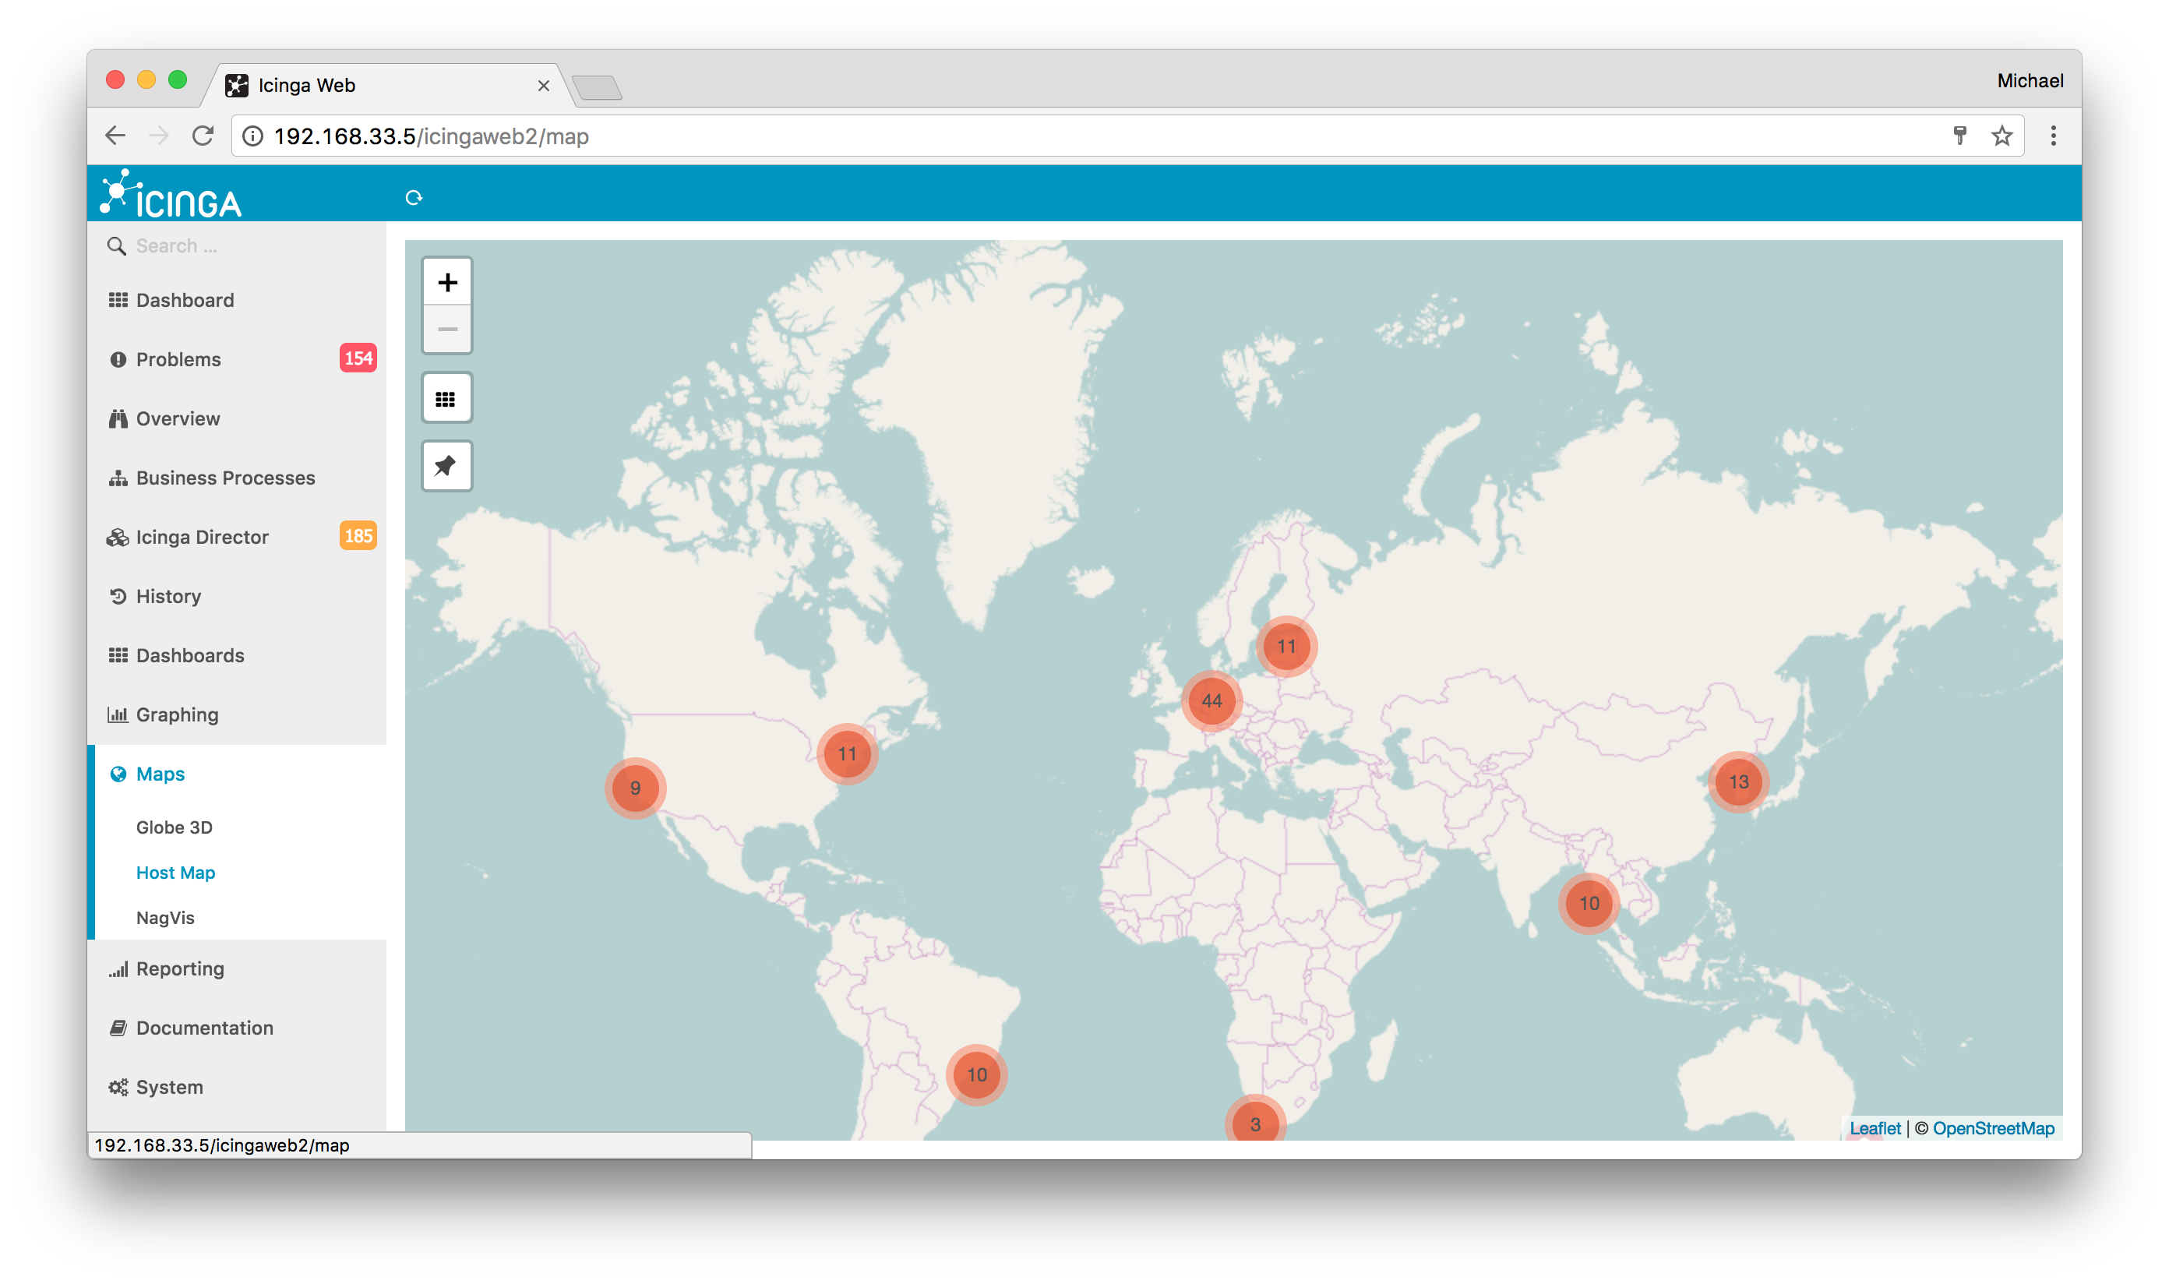The width and height of the screenshot is (2169, 1284).
Task: Open the OpenStreetMap attribution link
Action: pos(1994,1128)
